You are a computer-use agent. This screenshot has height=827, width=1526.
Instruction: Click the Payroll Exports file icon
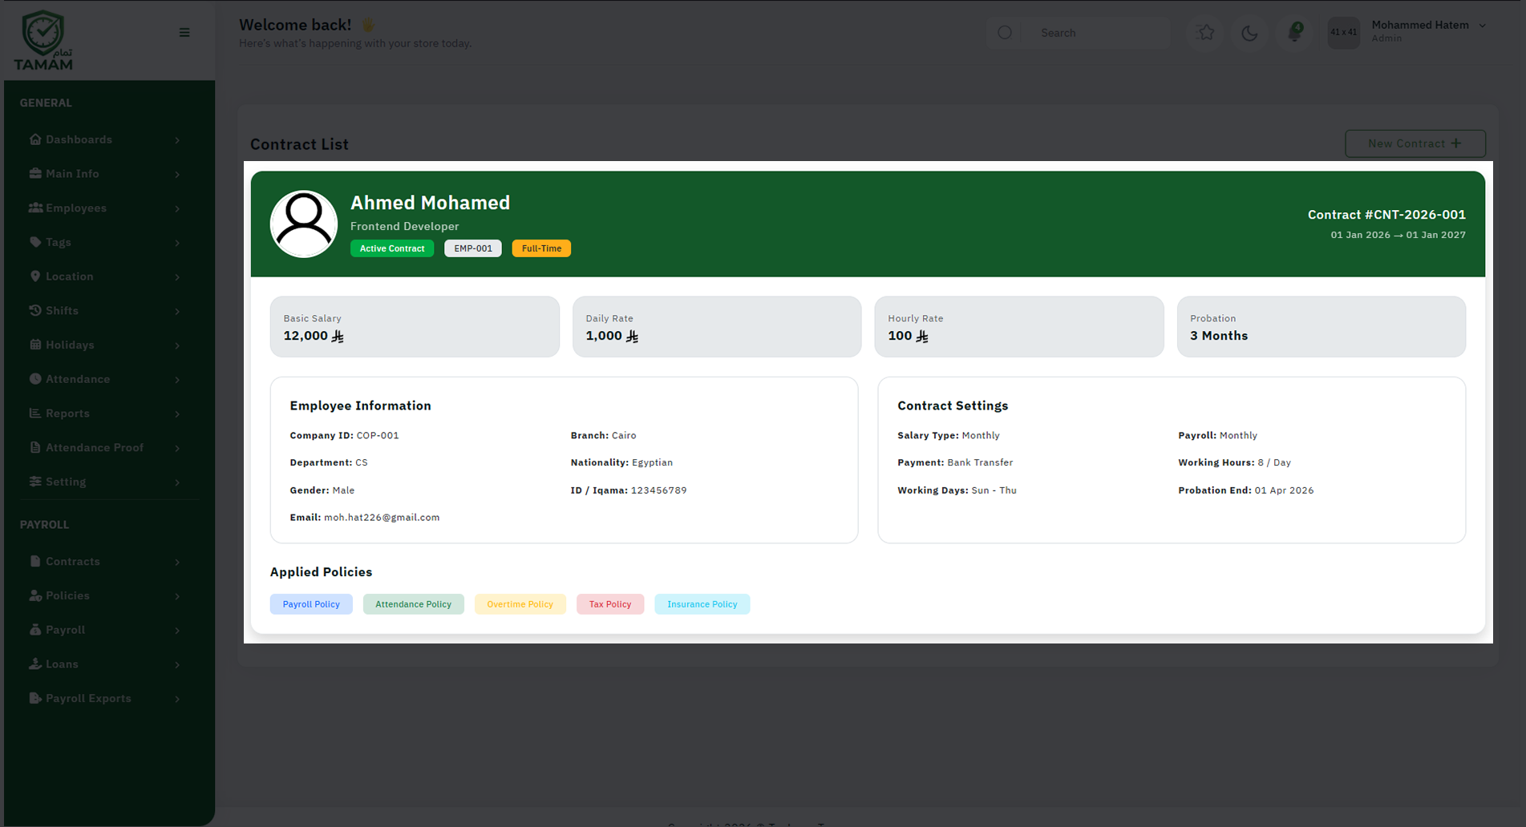(x=35, y=698)
